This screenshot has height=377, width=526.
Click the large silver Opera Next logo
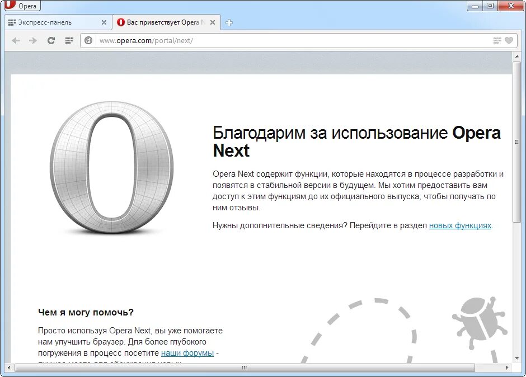[x=111, y=168]
